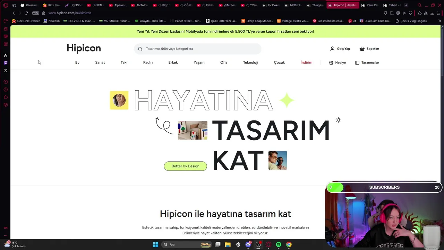Open the tab search magnifier in title bar

point(419,5)
